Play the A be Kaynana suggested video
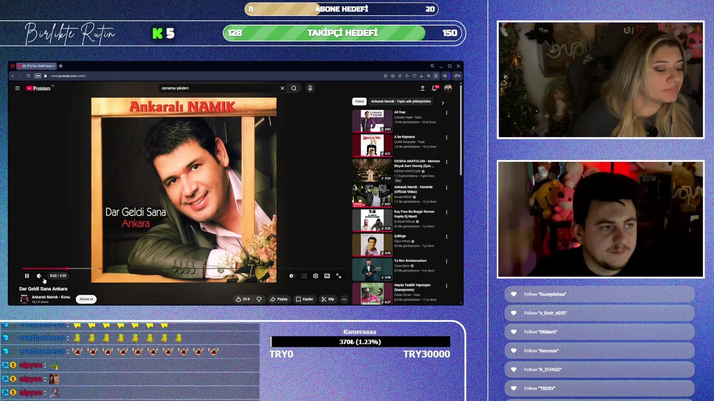 [372, 145]
